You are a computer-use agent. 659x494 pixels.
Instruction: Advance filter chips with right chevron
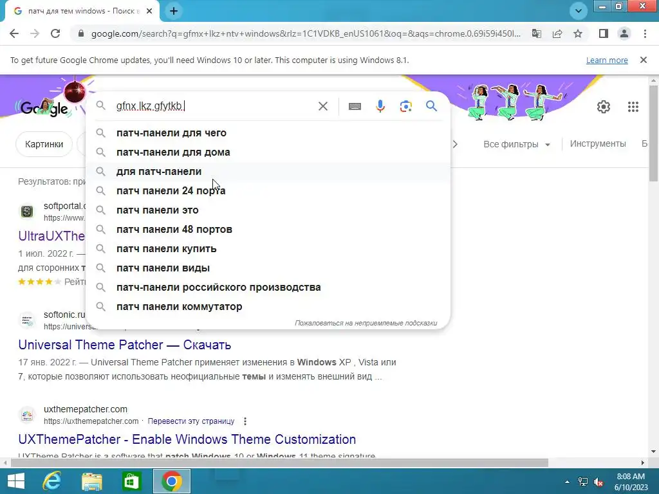pyautogui.click(x=455, y=145)
